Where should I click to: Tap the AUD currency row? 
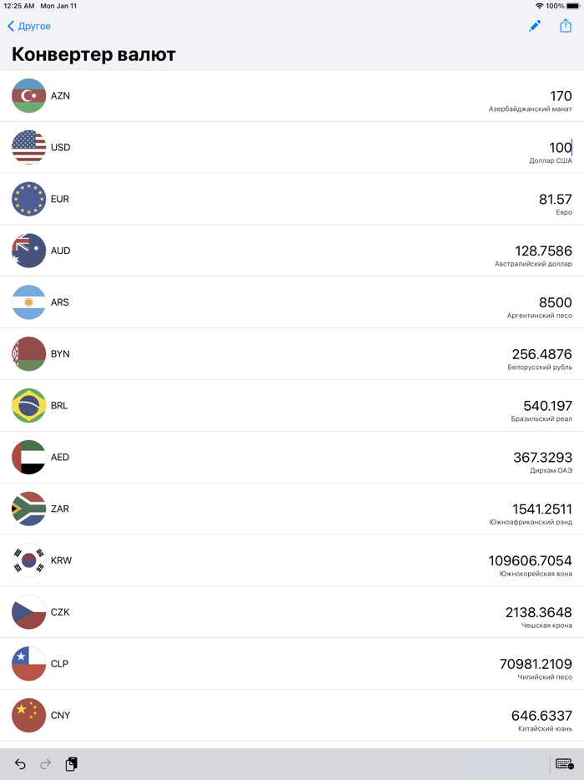[292, 251]
